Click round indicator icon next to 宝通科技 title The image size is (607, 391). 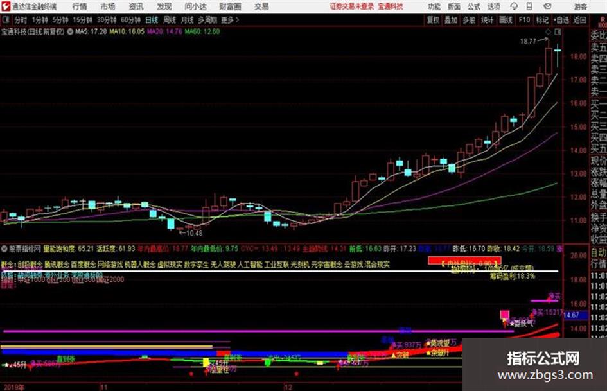pos(70,31)
